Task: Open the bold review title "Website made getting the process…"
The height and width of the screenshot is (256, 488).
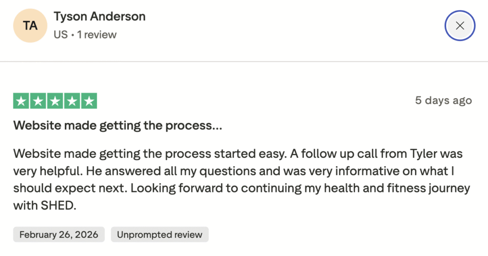Action: point(118,125)
